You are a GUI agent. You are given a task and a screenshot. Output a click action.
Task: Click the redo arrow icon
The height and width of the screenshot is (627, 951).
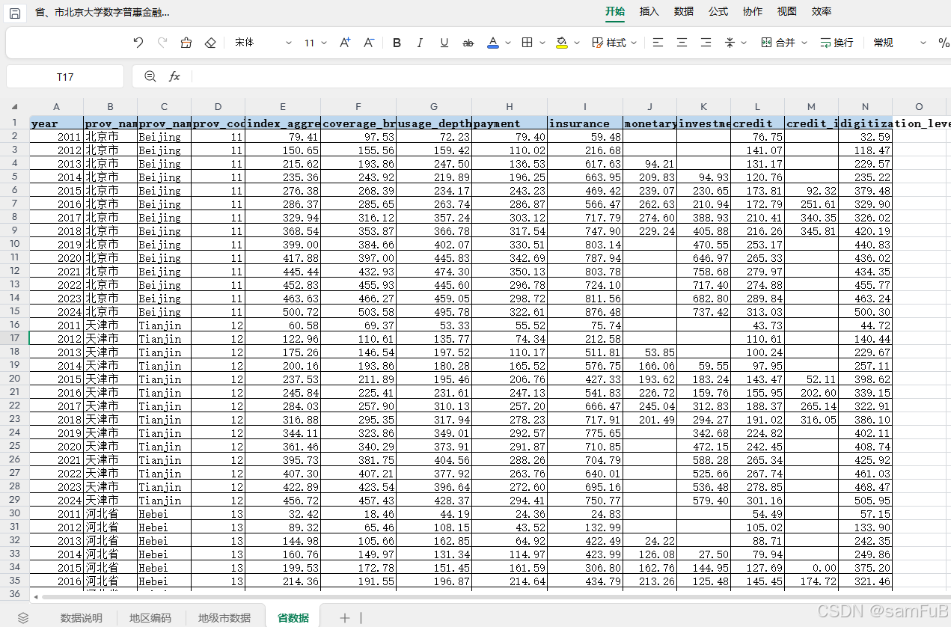pos(162,43)
